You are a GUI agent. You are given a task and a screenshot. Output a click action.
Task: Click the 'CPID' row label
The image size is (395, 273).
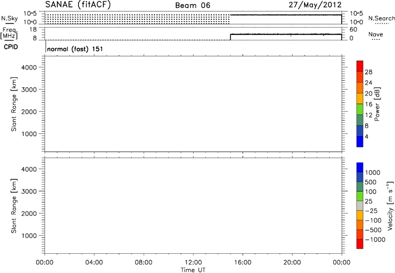(11, 47)
